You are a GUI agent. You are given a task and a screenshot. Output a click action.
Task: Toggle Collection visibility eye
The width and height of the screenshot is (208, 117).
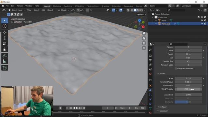click(202, 17)
